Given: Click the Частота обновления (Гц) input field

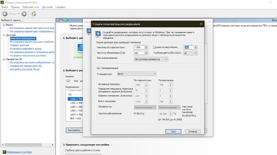Looking at the screenshot, I should [139, 53].
